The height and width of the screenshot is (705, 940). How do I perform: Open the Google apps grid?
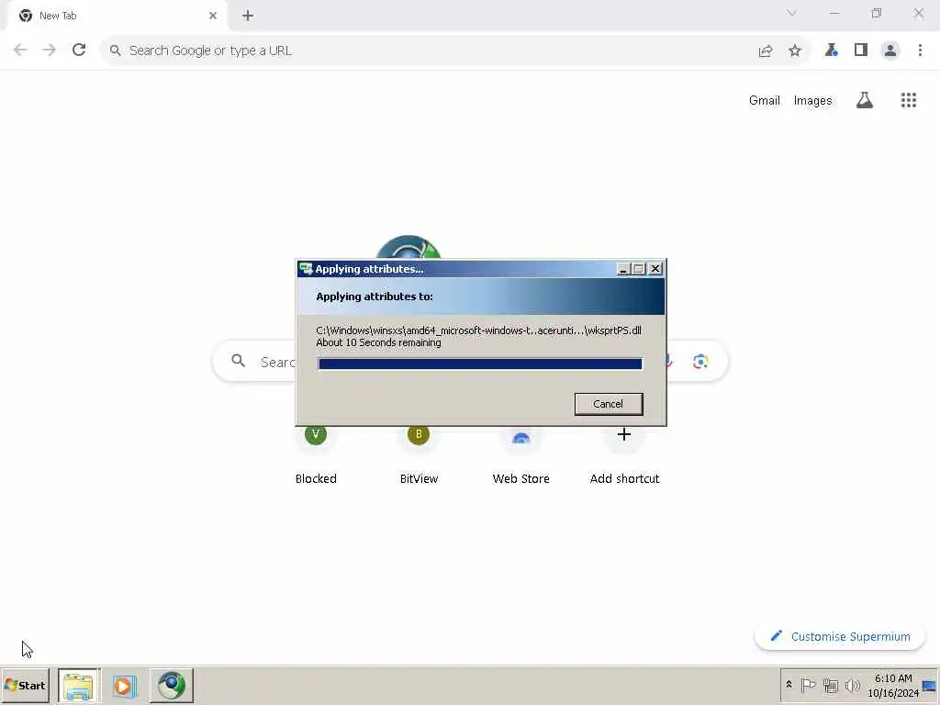pos(909,100)
